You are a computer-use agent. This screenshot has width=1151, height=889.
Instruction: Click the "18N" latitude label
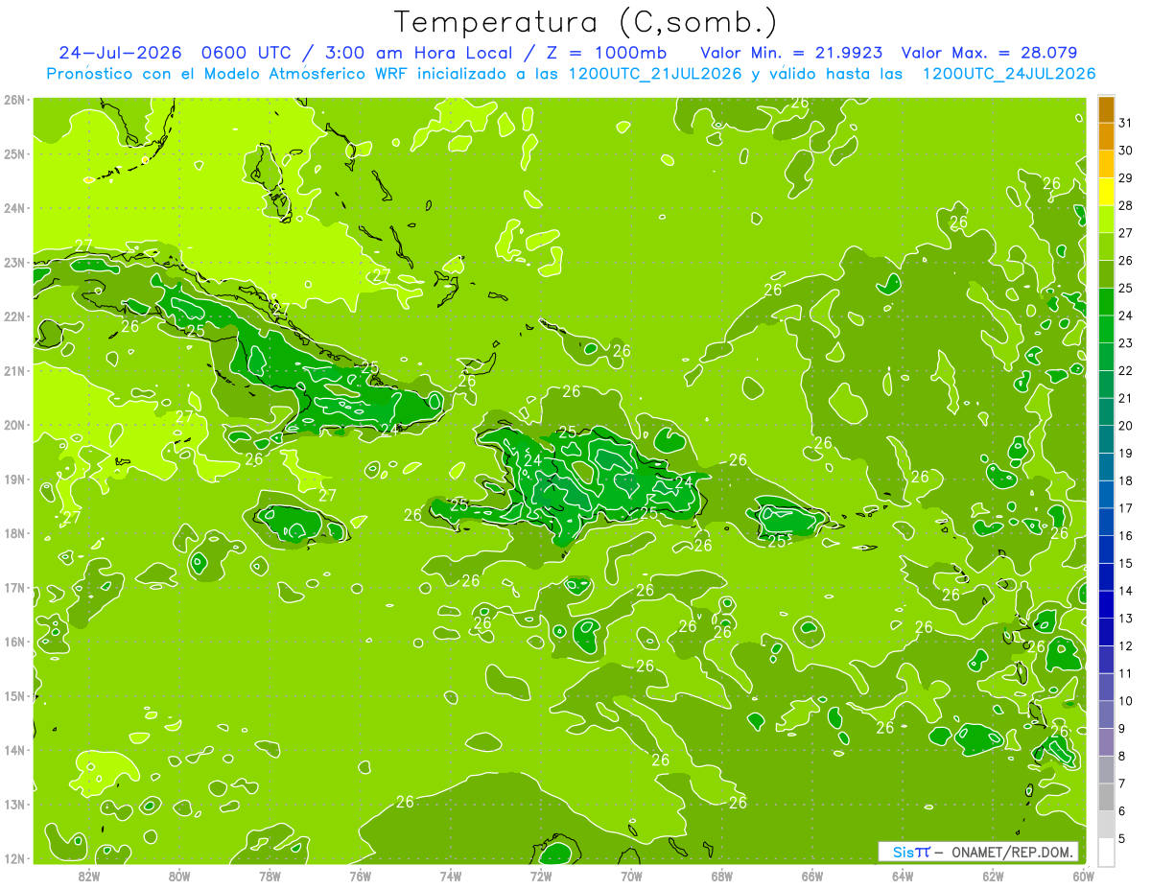coord(14,533)
